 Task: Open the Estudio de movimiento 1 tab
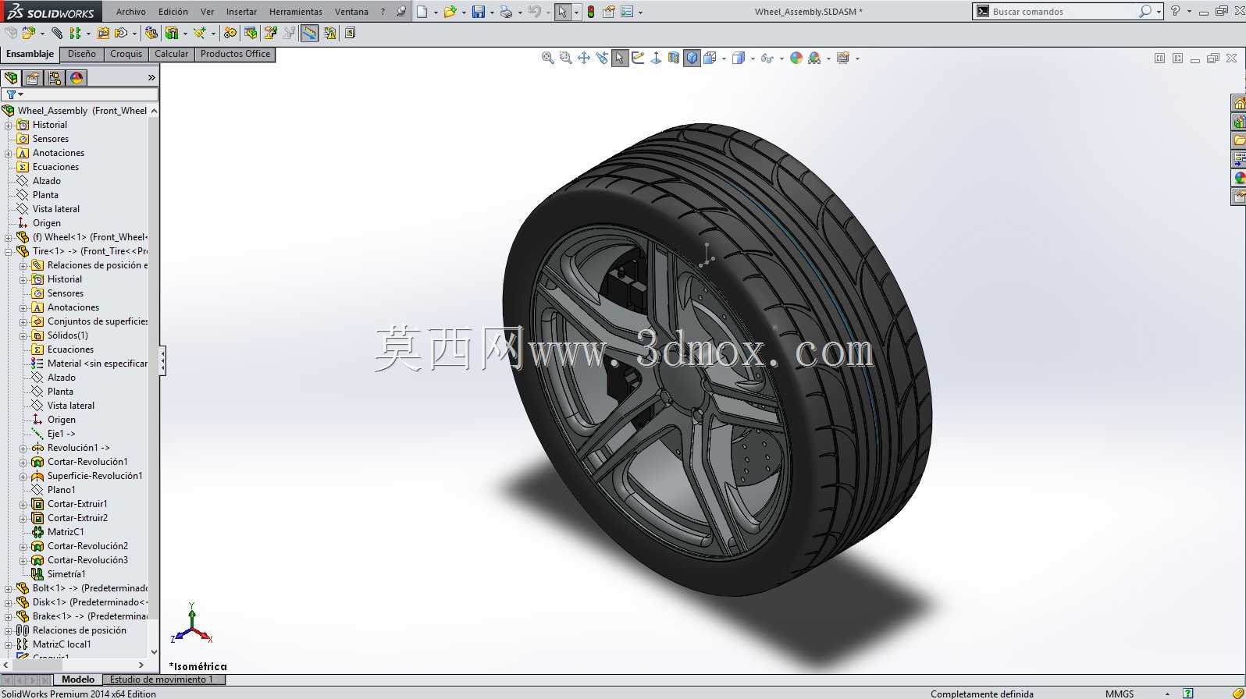[162, 679]
